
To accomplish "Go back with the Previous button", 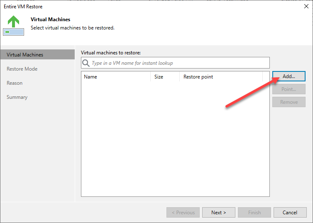I will click(x=183, y=213).
